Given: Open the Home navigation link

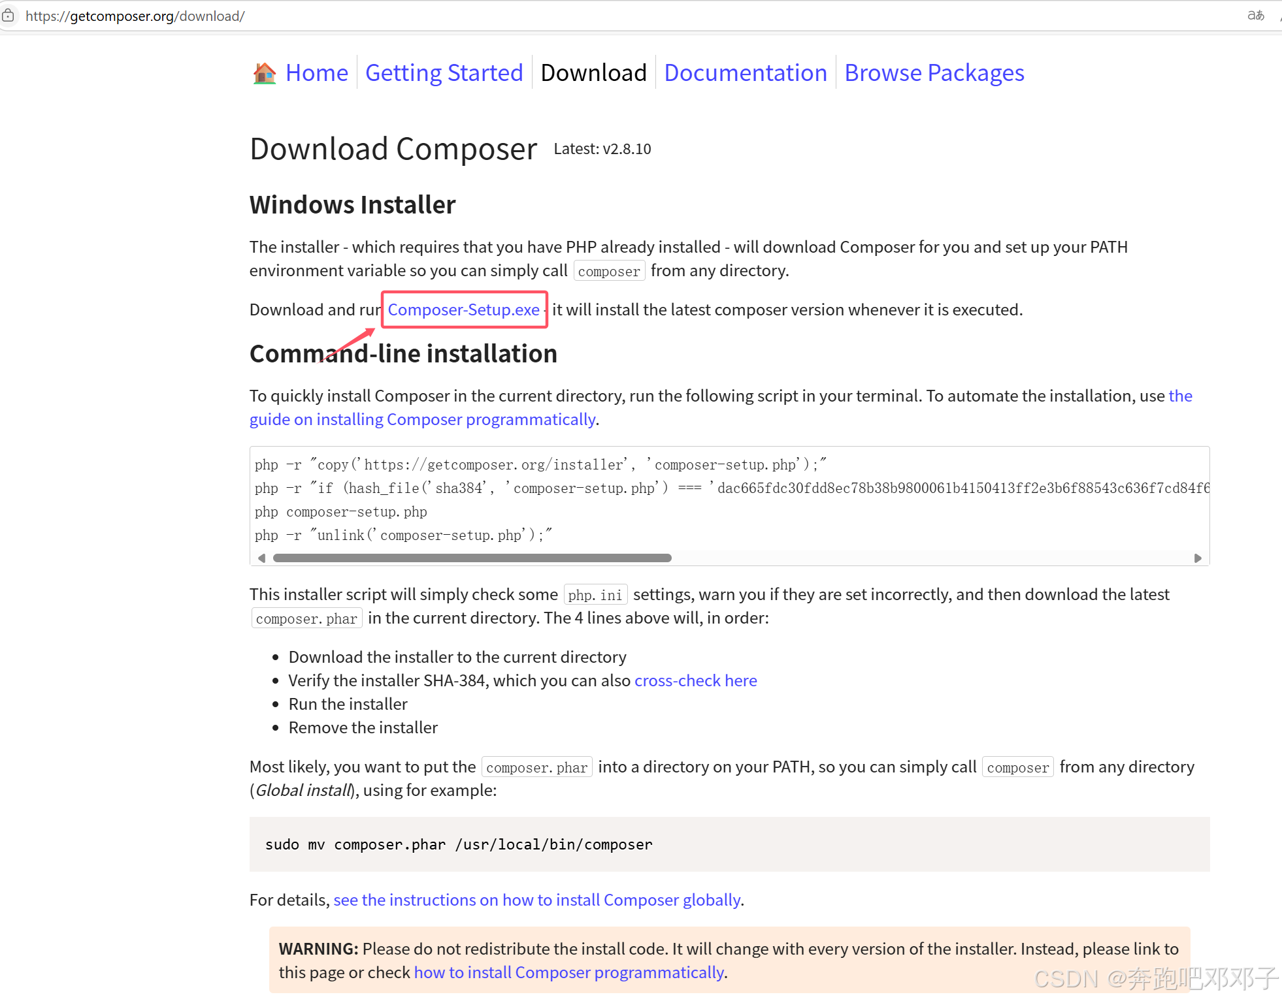Looking at the screenshot, I should click(317, 73).
